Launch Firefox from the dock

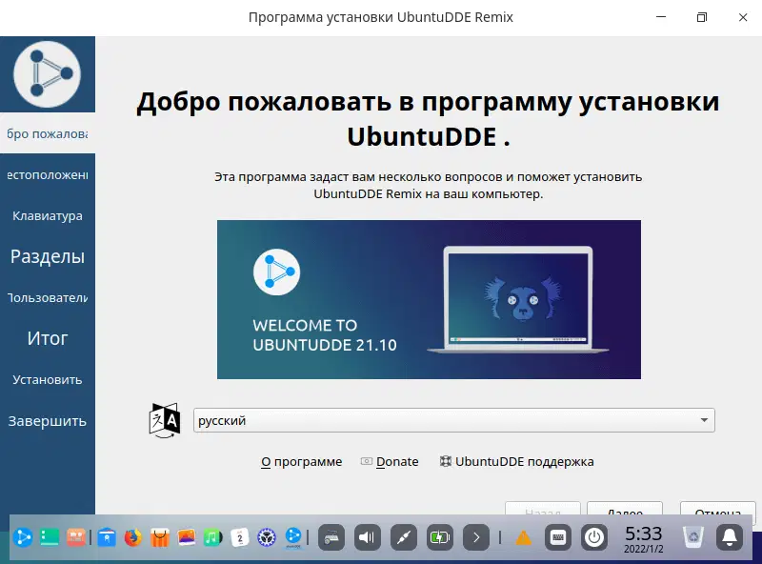coord(133,537)
